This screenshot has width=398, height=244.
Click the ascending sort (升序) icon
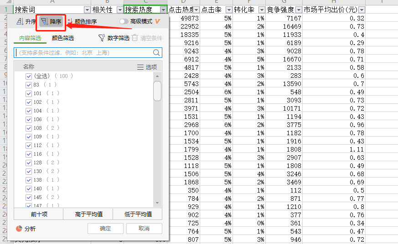tap(20, 21)
